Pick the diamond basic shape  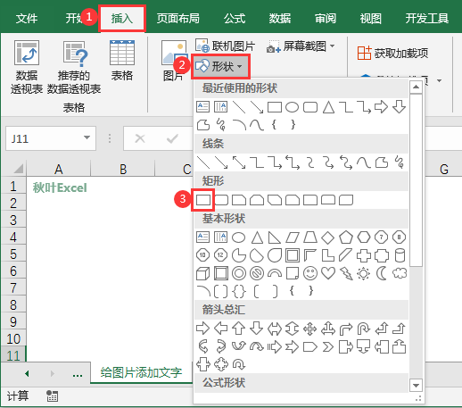328,237
